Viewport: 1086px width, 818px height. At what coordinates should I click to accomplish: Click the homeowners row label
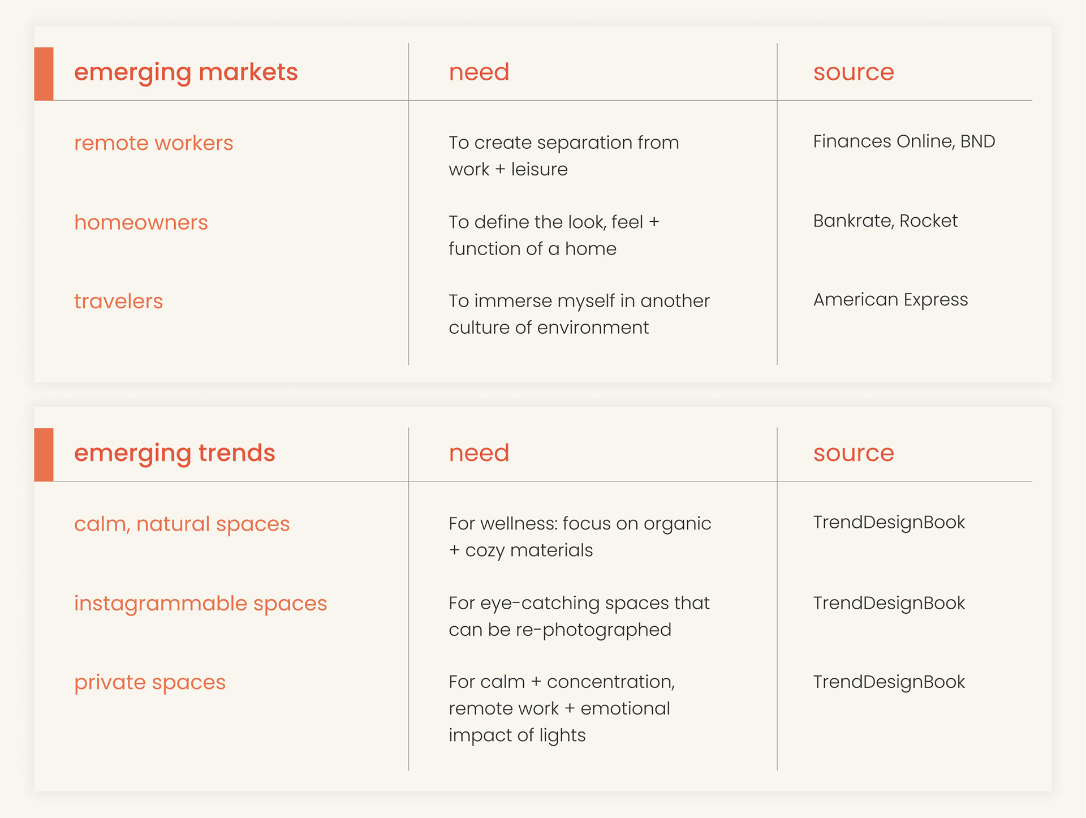pyautogui.click(x=141, y=222)
